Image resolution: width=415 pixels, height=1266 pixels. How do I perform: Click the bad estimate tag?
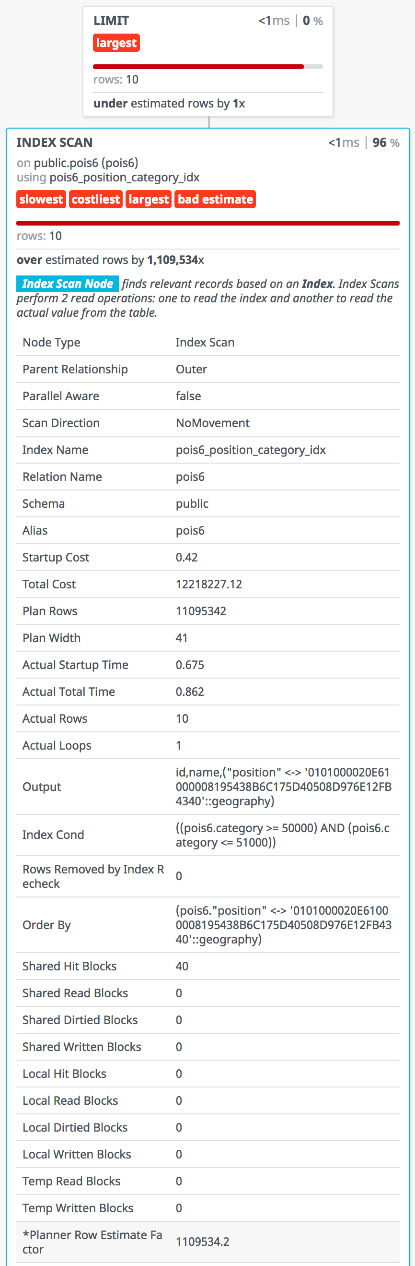(215, 200)
